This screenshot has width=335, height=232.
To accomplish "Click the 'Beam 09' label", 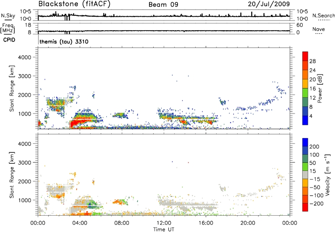I will 163,5.
